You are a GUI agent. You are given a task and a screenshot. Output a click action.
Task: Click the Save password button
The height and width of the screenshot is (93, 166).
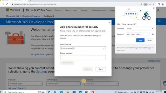coord(140,40)
